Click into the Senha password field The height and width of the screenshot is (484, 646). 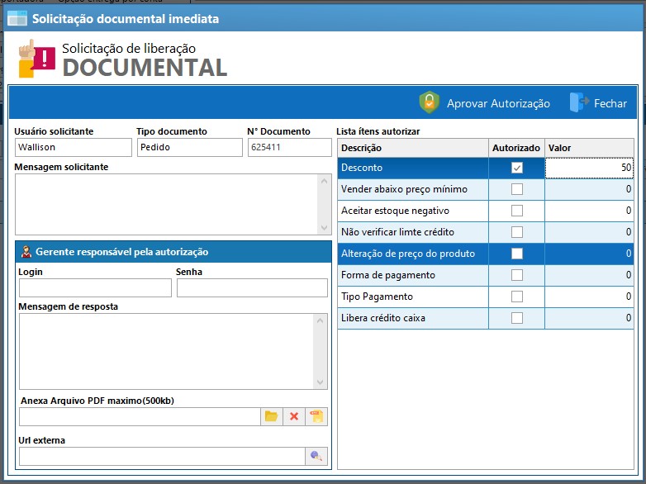click(252, 287)
